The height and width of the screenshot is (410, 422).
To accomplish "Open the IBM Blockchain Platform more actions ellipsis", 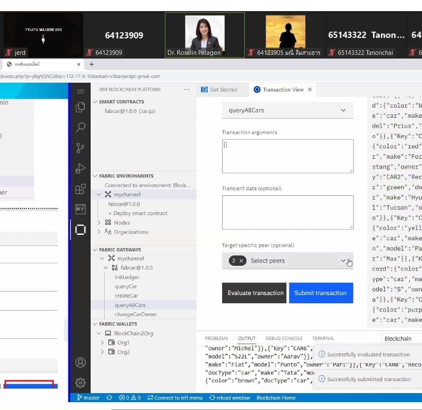I will [187, 89].
